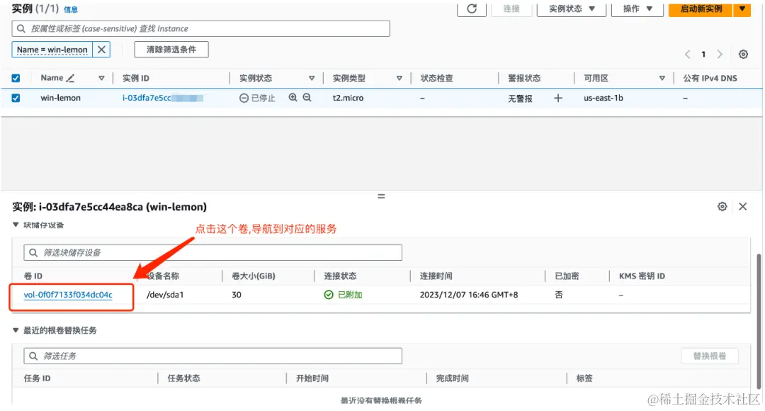Uncheck the header checkbox above instance list
The image size is (765, 411).
coord(16,78)
